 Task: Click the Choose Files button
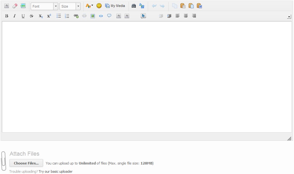point(26,163)
